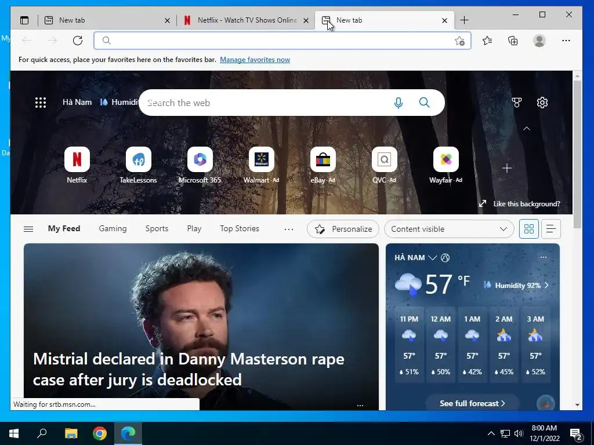Show more feed categories ellipsis
The width and height of the screenshot is (594, 445).
click(x=289, y=229)
